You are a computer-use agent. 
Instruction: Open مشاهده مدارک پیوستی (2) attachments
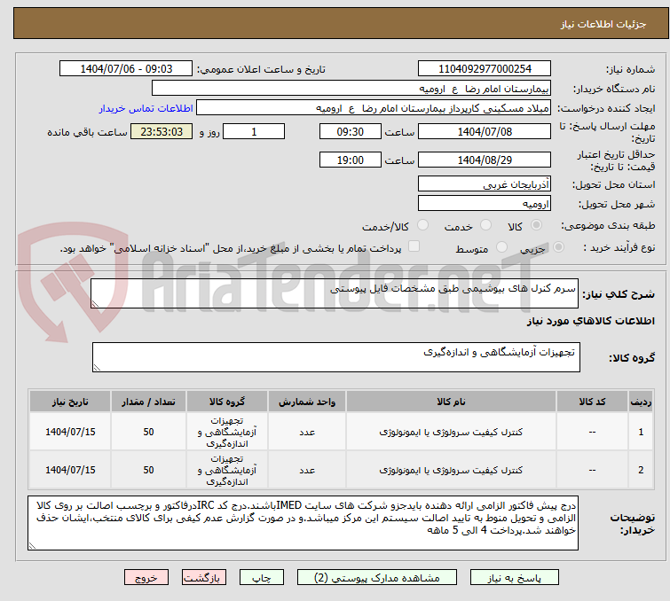point(377,578)
